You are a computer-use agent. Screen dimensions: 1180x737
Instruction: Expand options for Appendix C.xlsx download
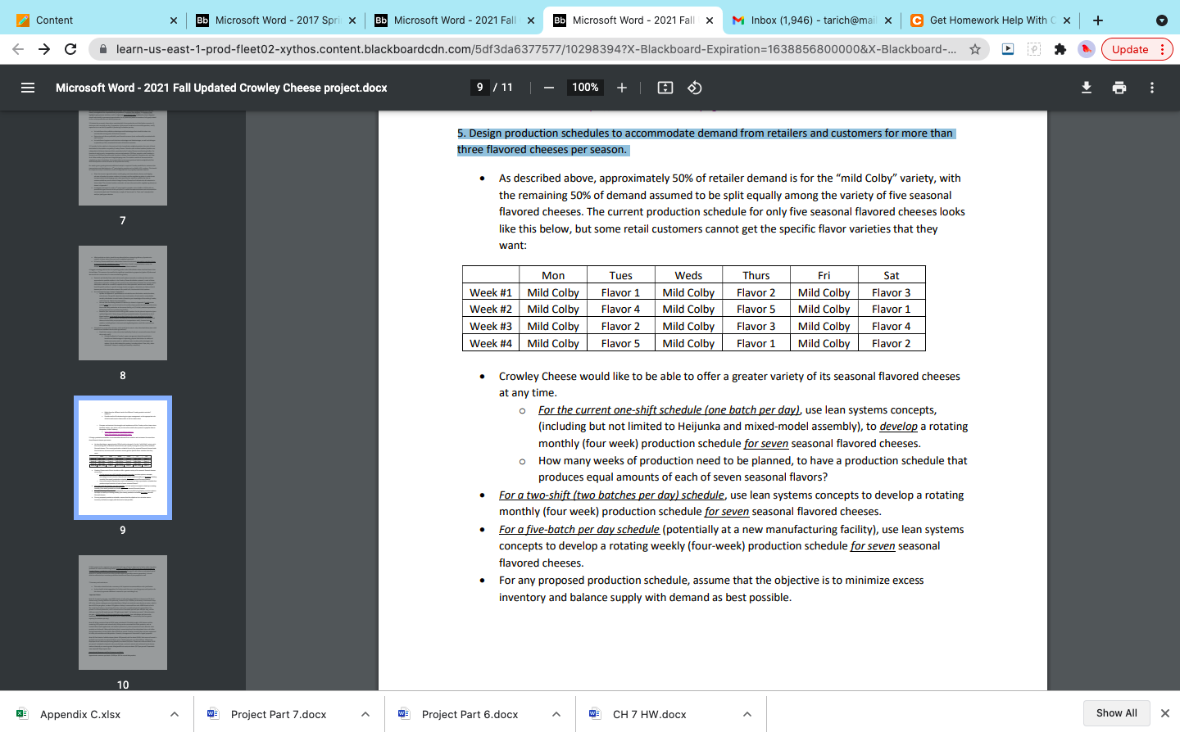point(175,714)
